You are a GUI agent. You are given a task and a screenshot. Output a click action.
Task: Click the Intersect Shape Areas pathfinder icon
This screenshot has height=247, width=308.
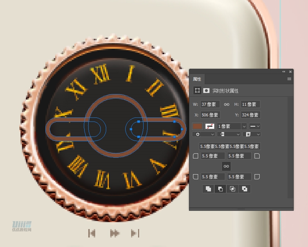click(232, 189)
